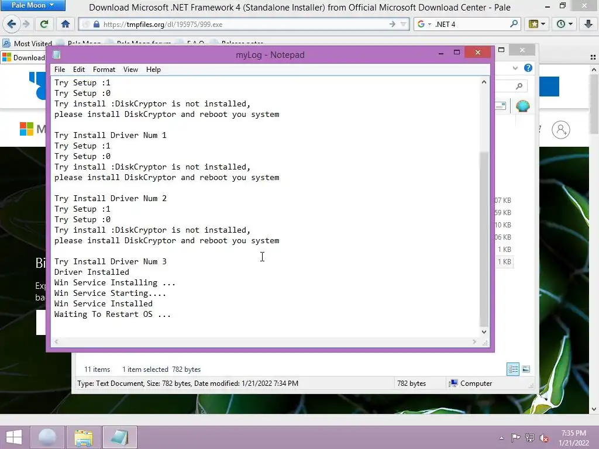The image size is (599, 449).
Task: Show hidden tray icons arrow
Action: 501,438
